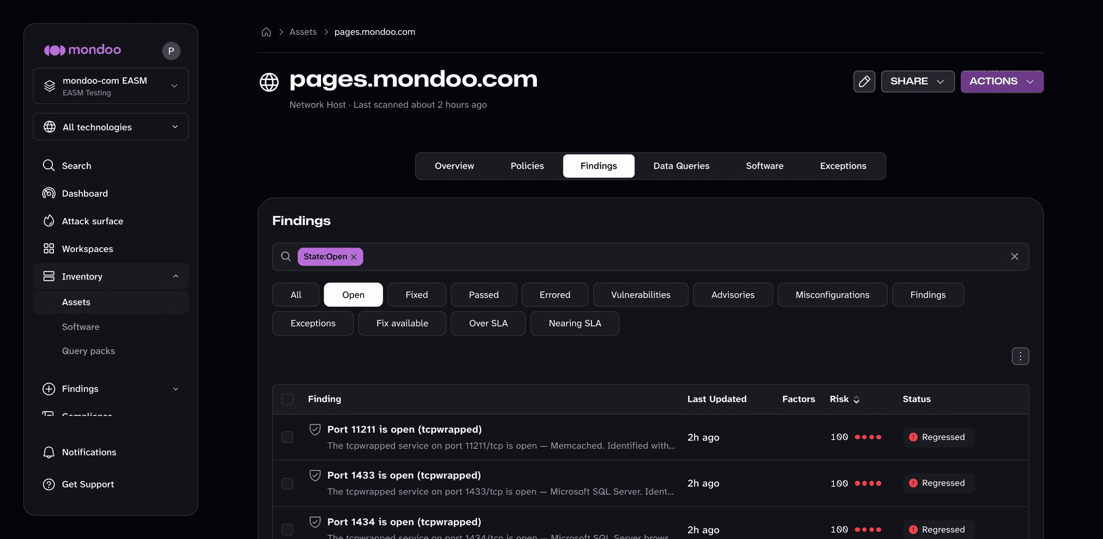Screen dimensions: 1103x539
Task: Check the Port 11211 finding row checkbox
Action: (x=288, y=437)
